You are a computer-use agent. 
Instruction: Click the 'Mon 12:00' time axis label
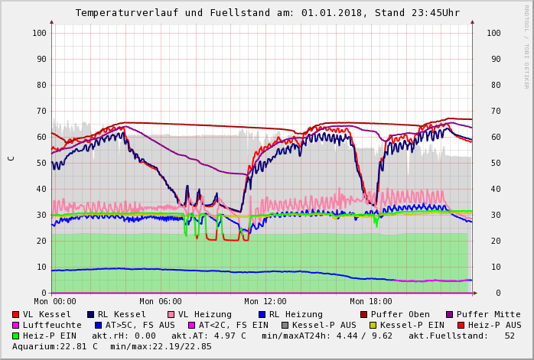pos(265,302)
